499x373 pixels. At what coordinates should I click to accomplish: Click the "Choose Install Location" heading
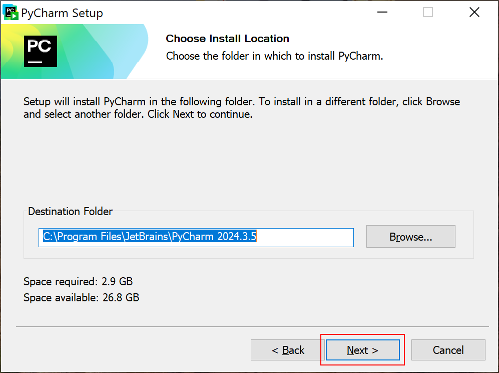[x=227, y=39]
